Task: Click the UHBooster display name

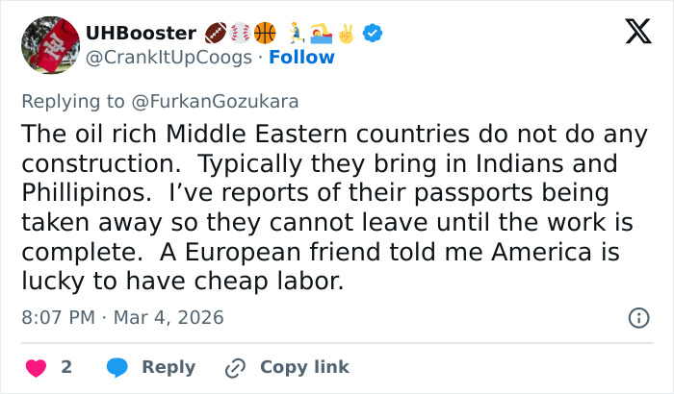Action: 141,34
